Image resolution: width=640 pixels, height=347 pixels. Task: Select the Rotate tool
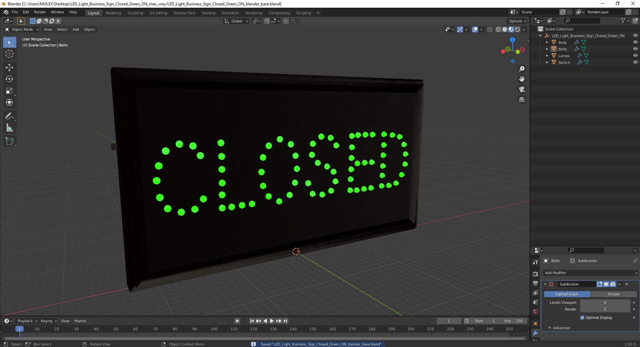click(9, 79)
